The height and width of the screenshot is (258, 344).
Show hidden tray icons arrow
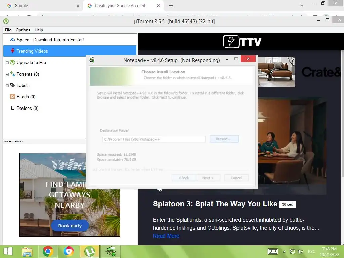click(x=284, y=252)
